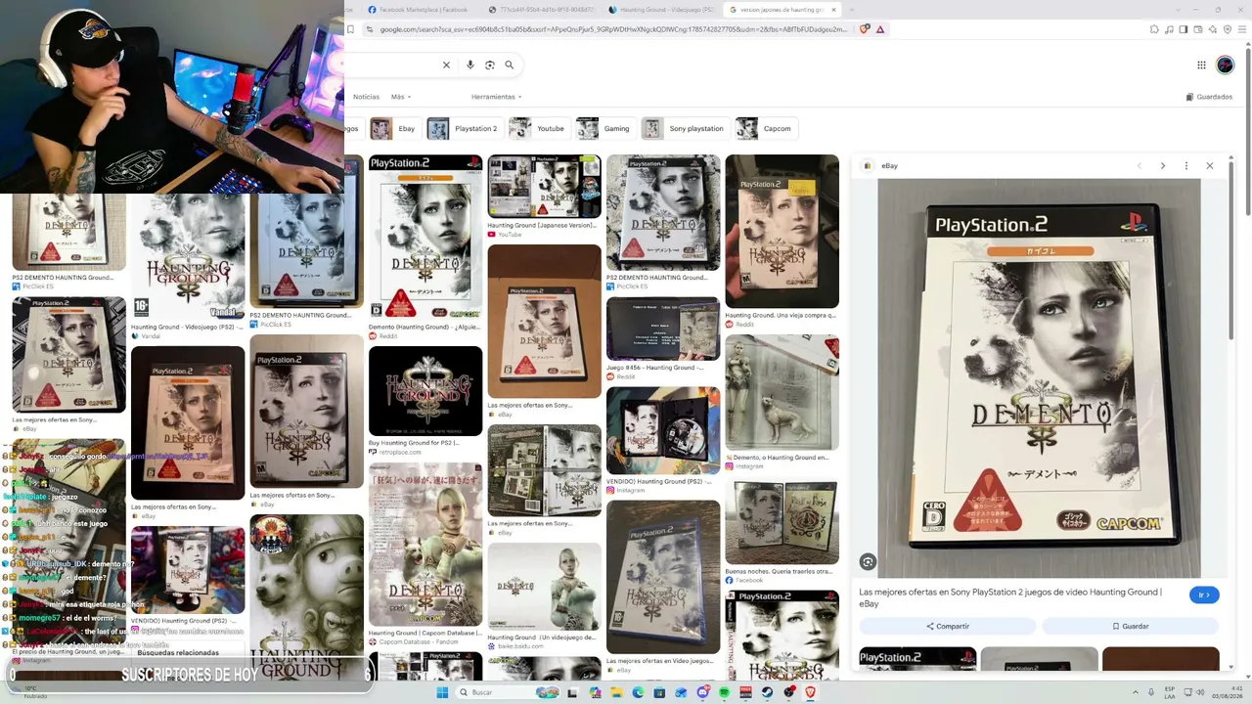Filter results with the Ebay chip
This screenshot has width=1252, height=704.
click(x=395, y=128)
